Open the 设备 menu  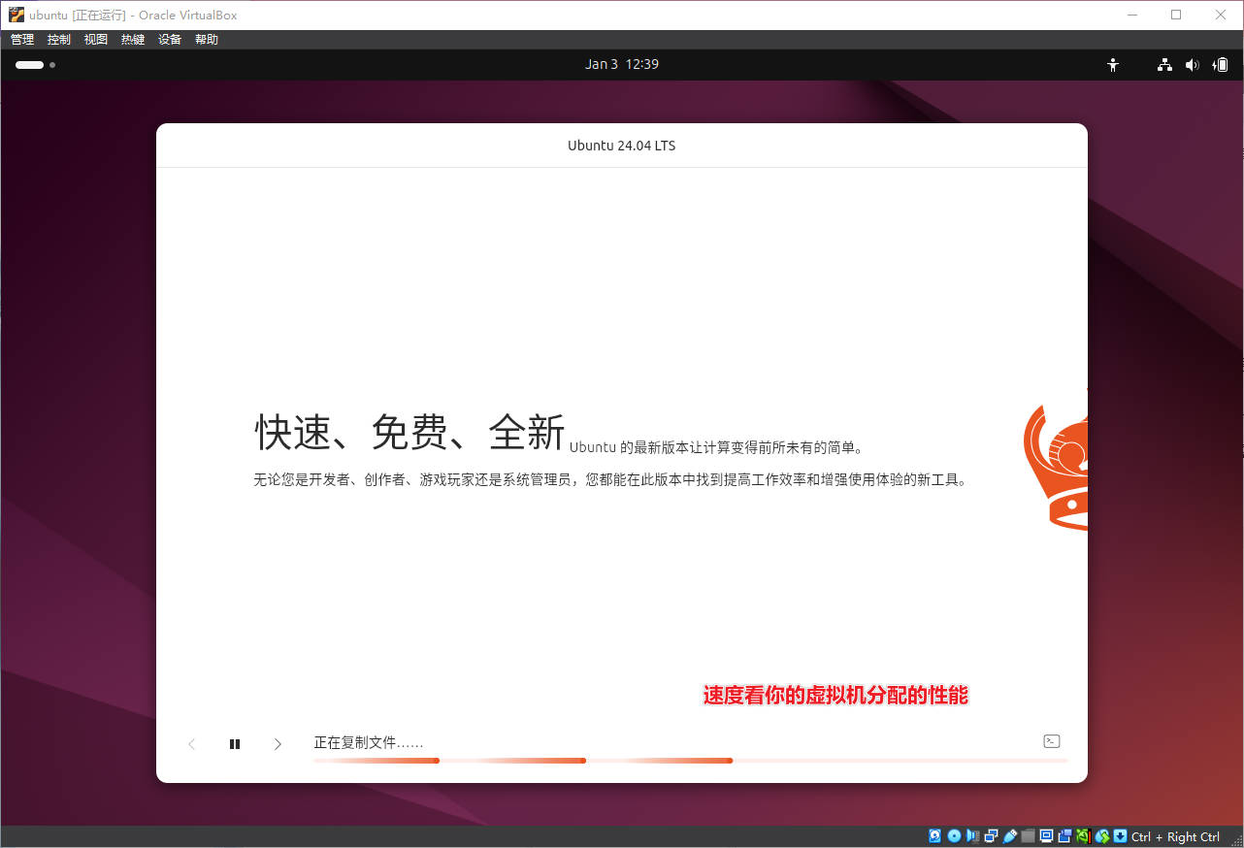pos(170,40)
